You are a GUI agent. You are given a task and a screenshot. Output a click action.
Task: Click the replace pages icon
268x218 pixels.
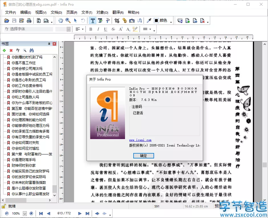click(180, 21)
